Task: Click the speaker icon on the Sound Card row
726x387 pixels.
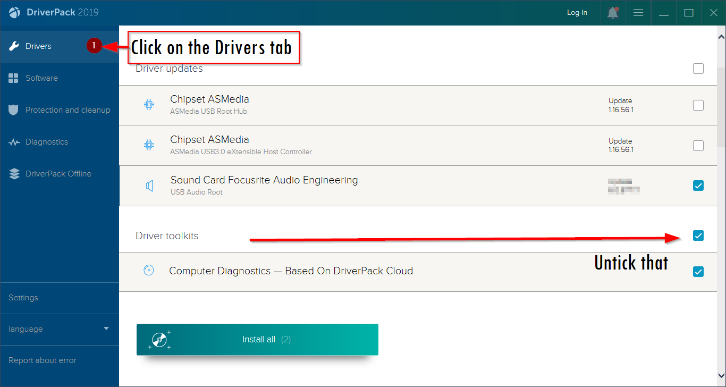Action: (x=149, y=185)
